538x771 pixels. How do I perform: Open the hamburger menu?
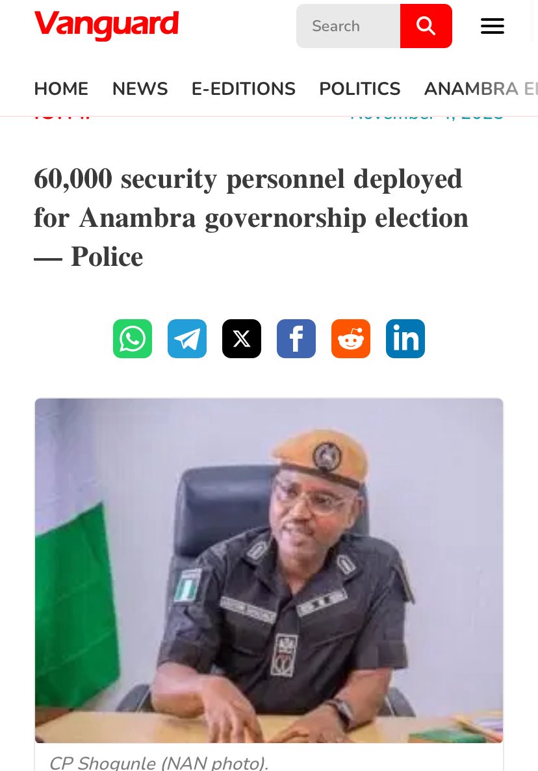(492, 26)
